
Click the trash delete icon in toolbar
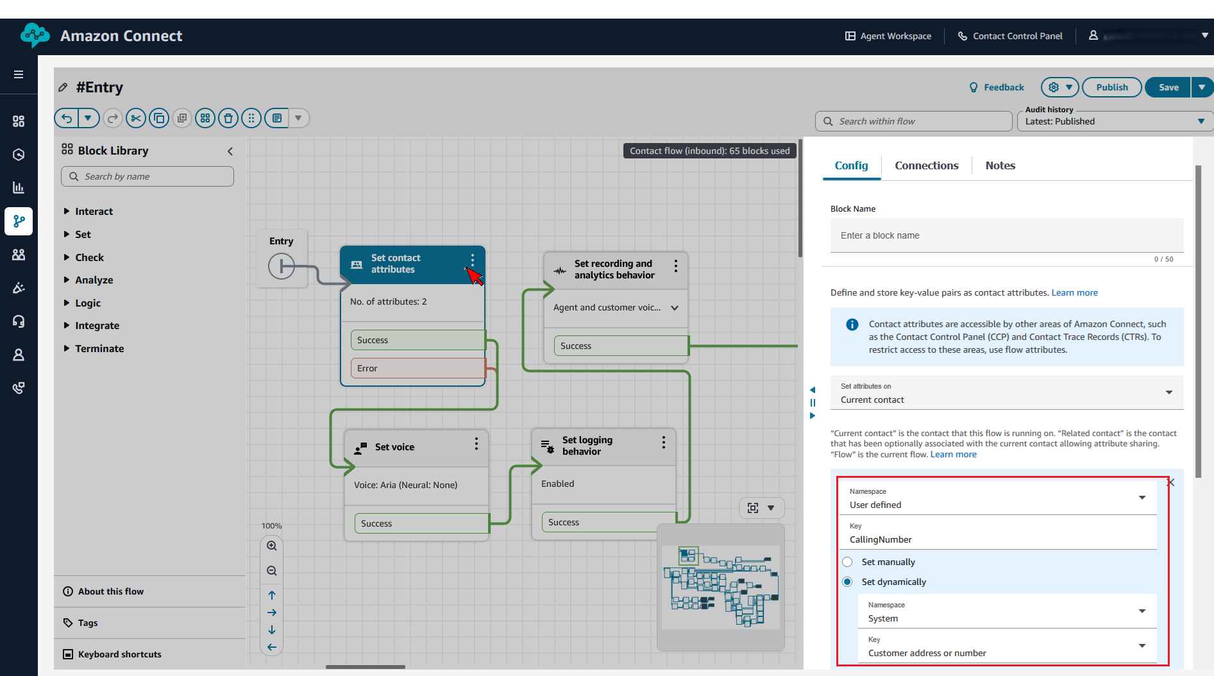pos(228,118)
